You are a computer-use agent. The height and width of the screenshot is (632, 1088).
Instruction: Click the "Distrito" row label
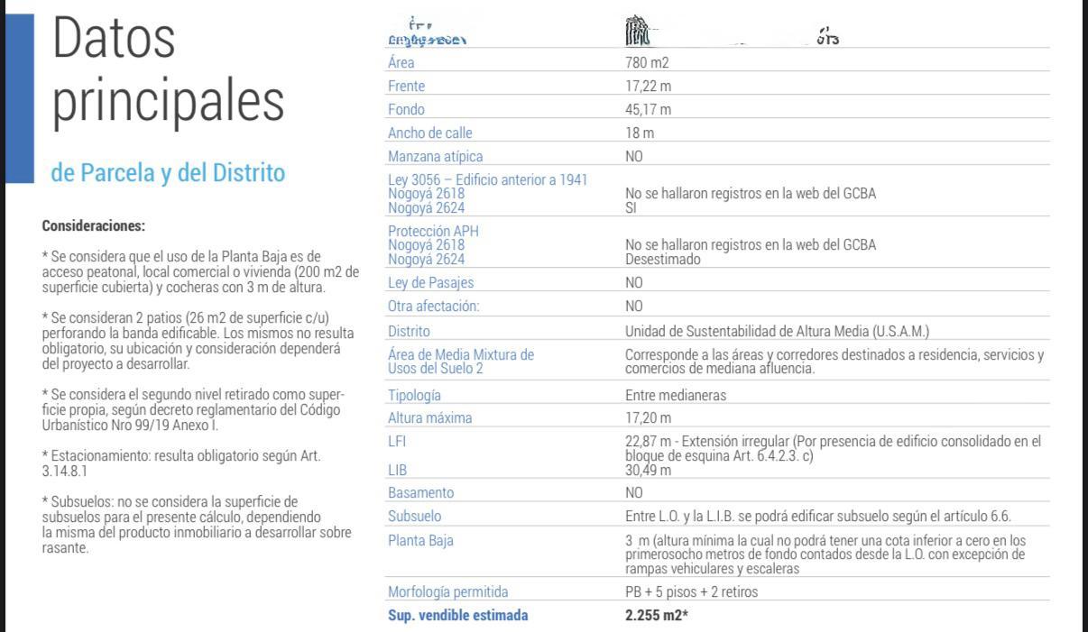tap(409, 332)
